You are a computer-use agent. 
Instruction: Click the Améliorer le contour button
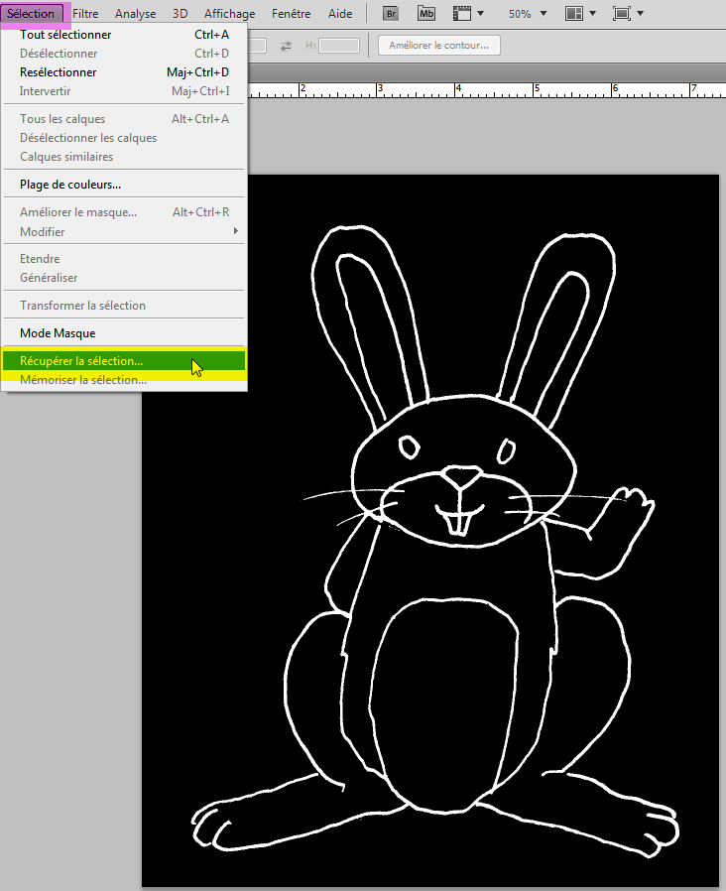(439, 46)
